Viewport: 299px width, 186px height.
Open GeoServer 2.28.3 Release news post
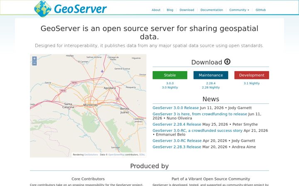point(177,147)
